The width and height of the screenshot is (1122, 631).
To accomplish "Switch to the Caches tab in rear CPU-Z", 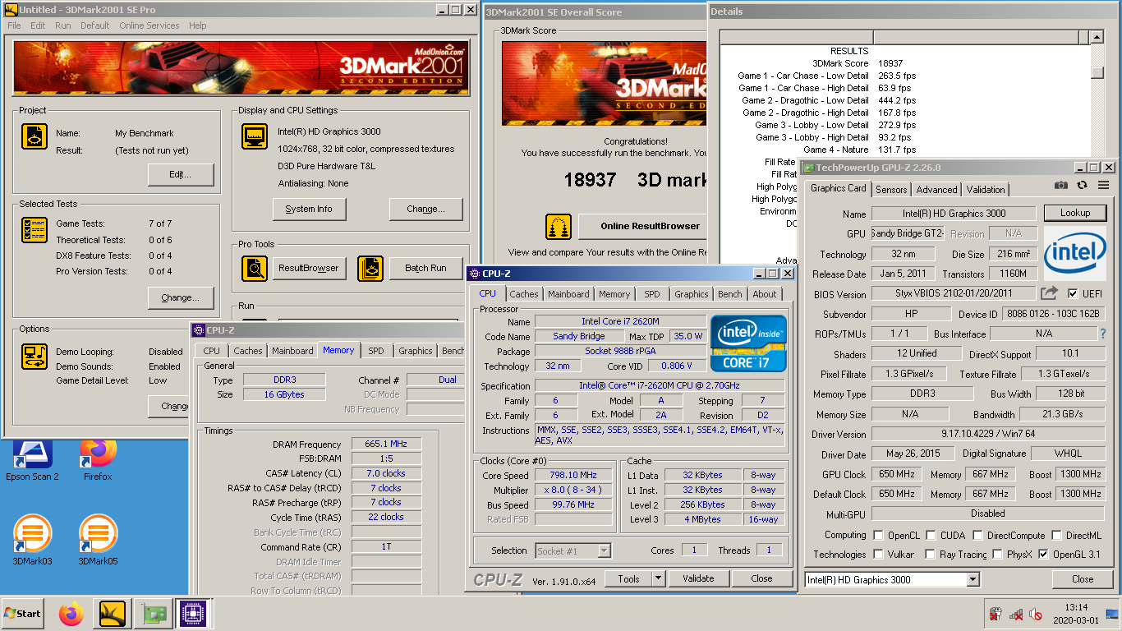I will click(x=247, y=351).
